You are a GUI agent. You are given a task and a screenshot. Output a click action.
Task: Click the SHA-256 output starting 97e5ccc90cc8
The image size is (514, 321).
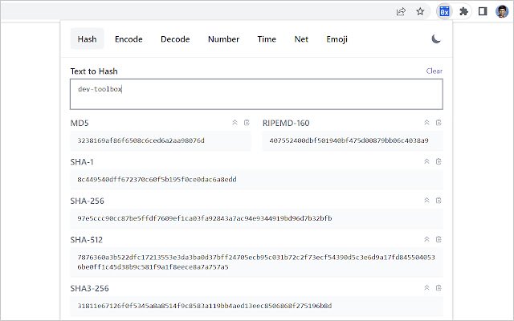click(x=257, y=218)
